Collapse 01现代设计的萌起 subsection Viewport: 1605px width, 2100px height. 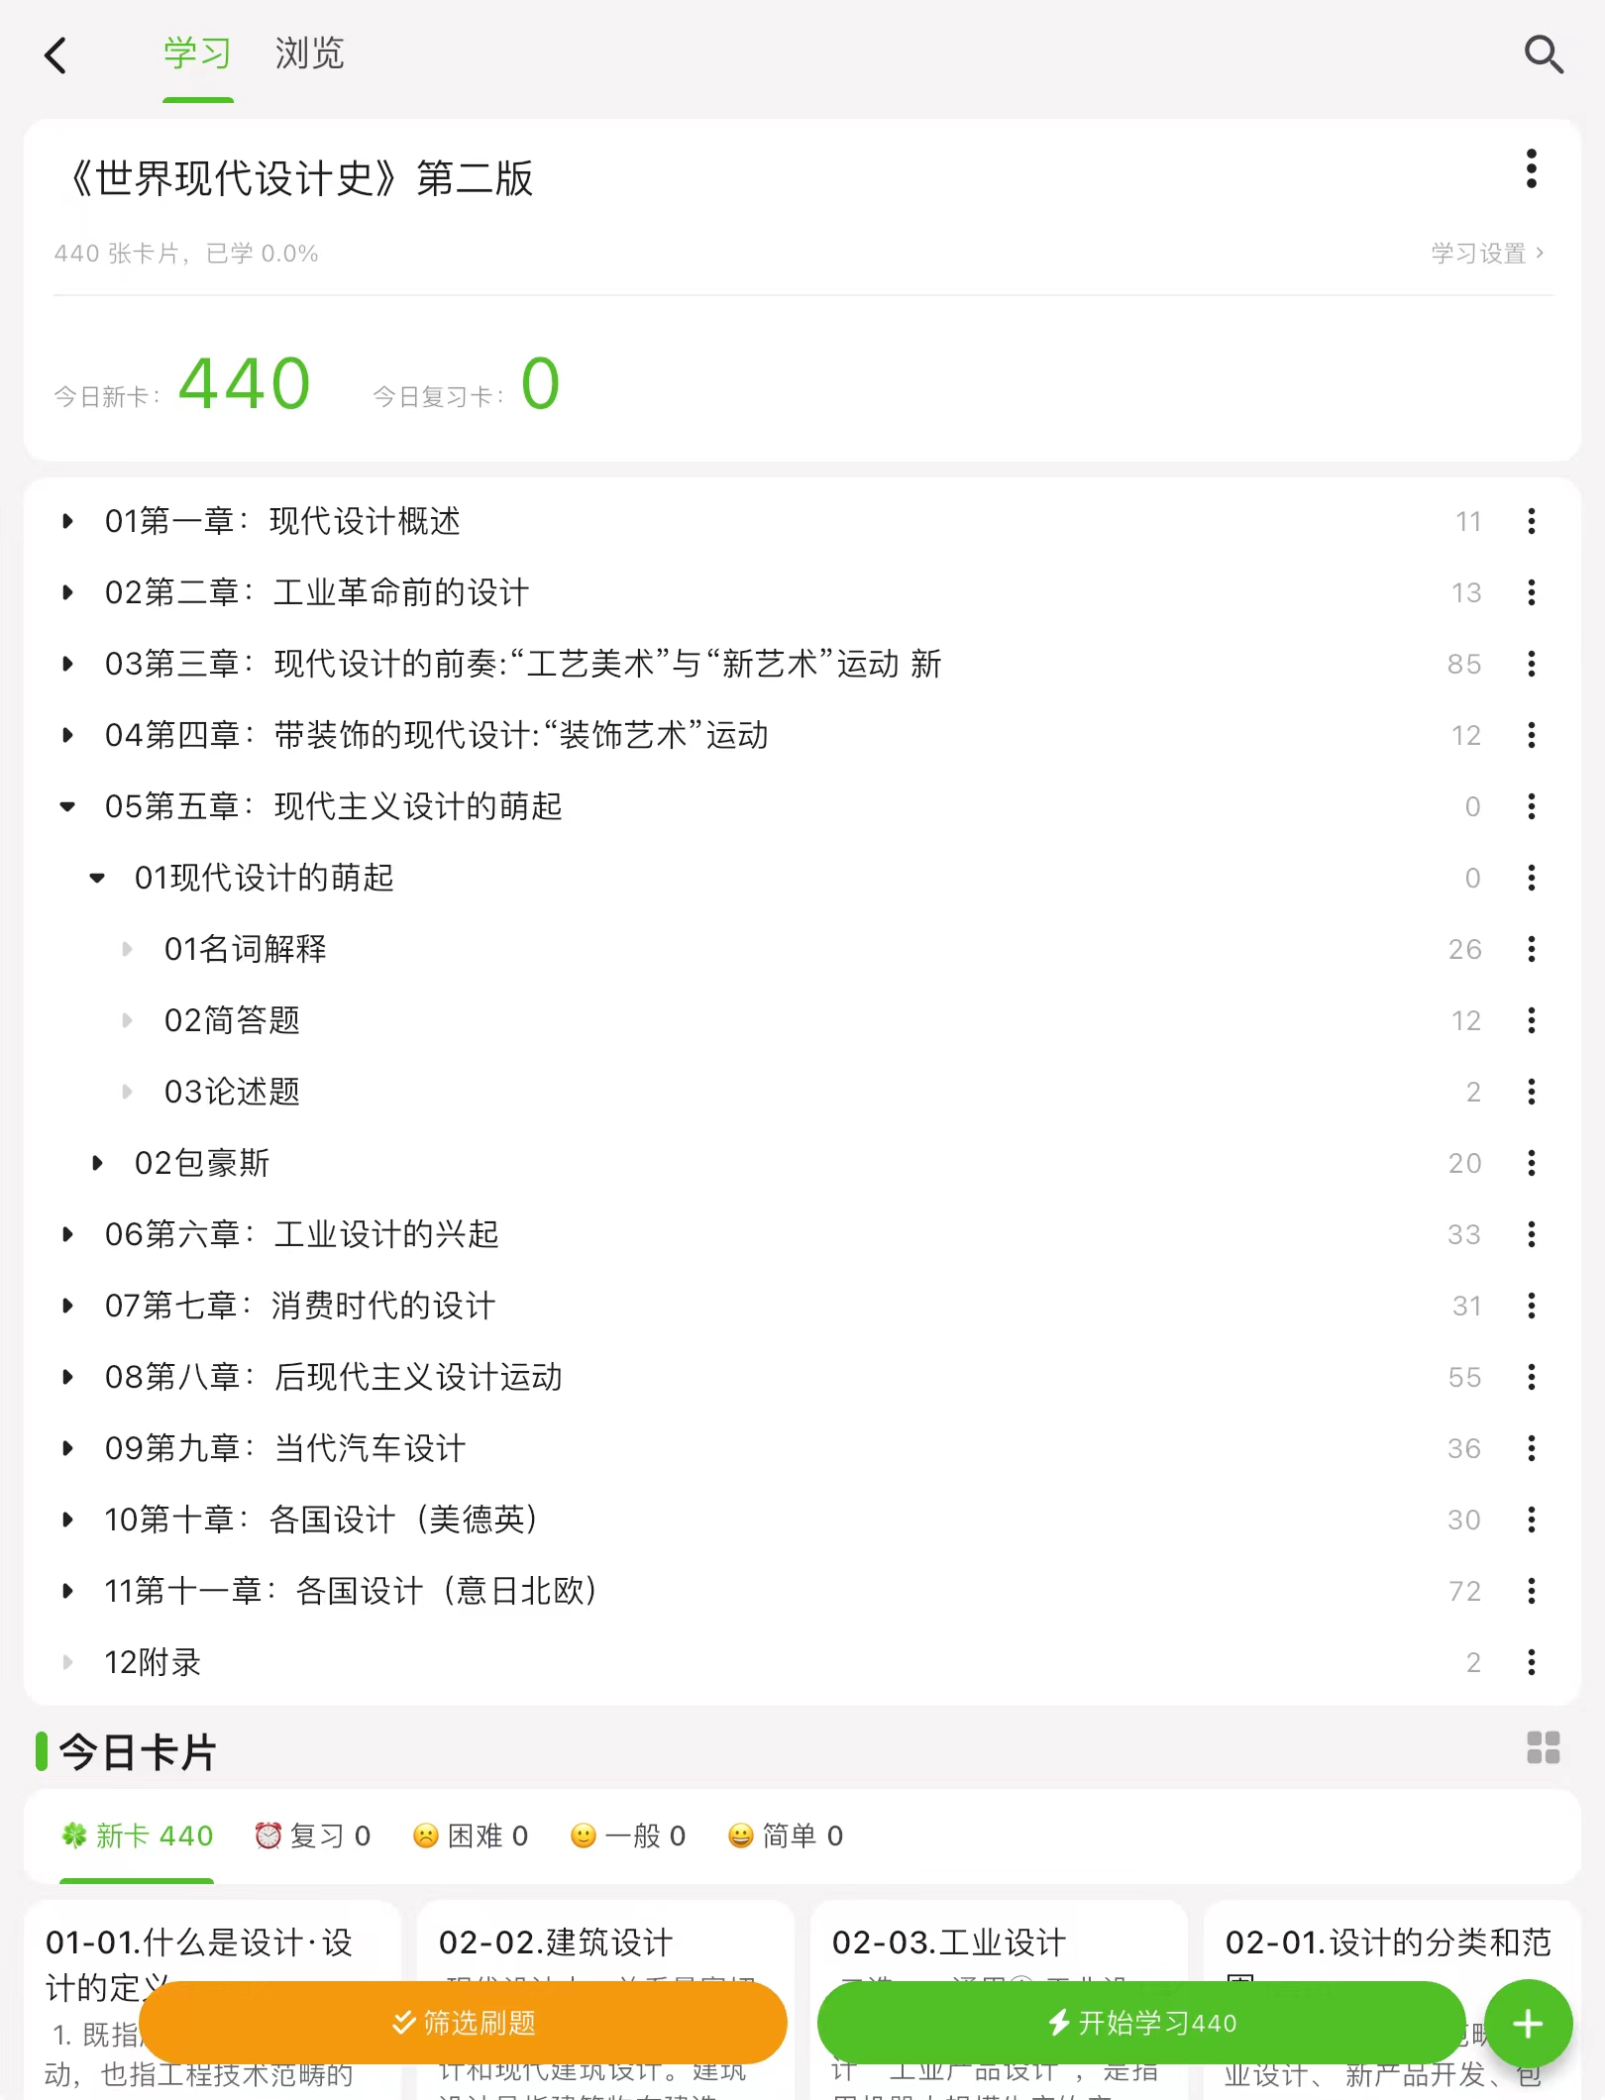click(97, 878)
